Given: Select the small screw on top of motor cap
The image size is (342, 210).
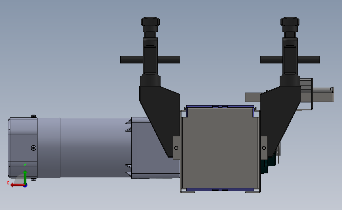Looking at the screenshot, I should (34, 116).
